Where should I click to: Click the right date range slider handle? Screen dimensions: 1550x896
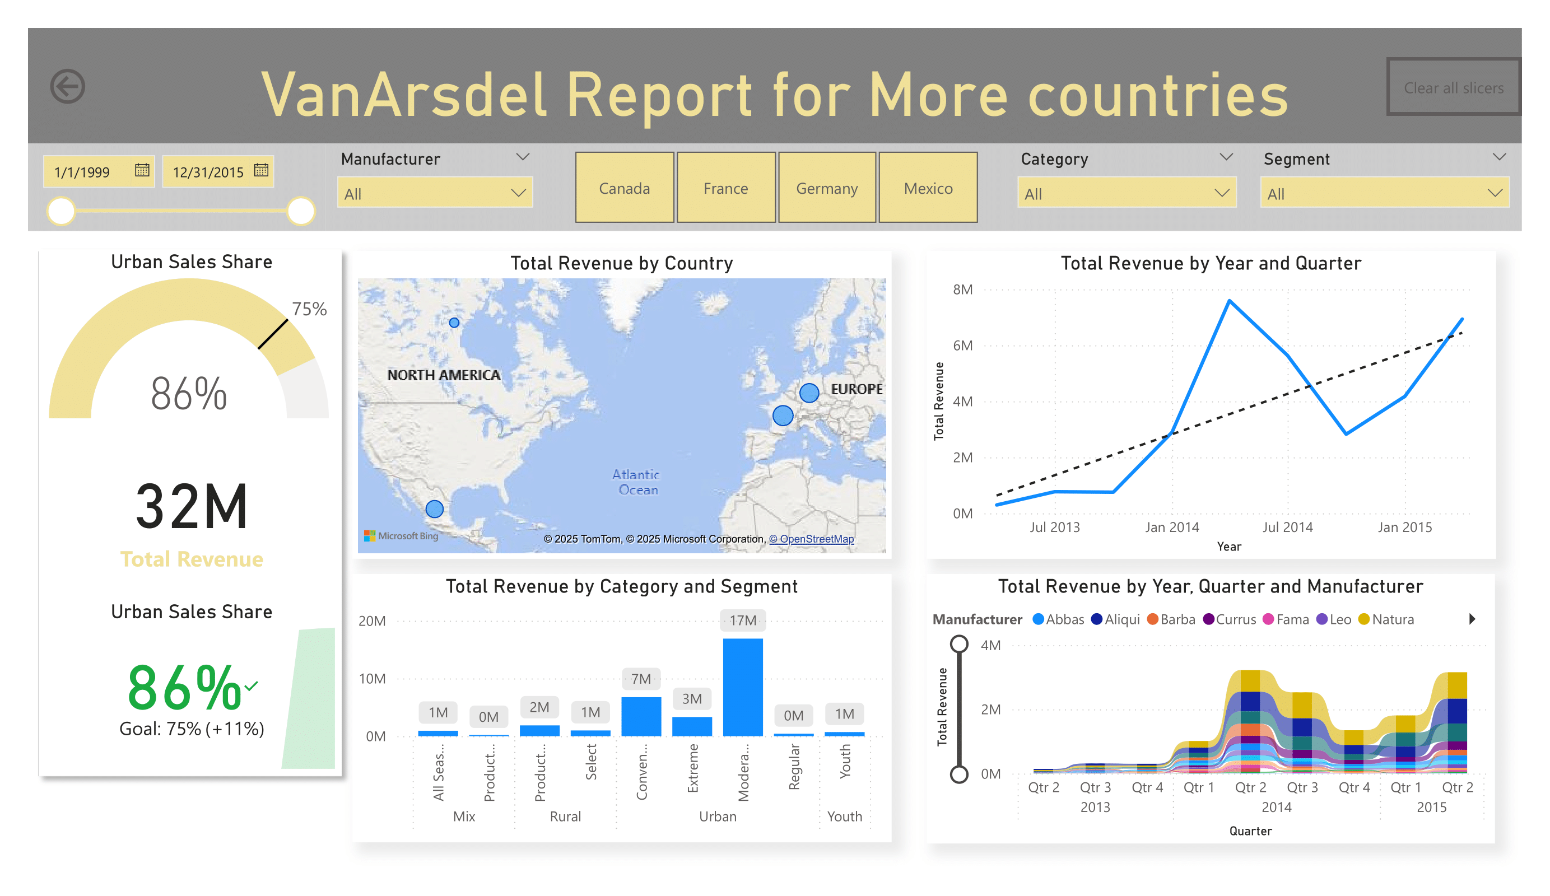301,211
